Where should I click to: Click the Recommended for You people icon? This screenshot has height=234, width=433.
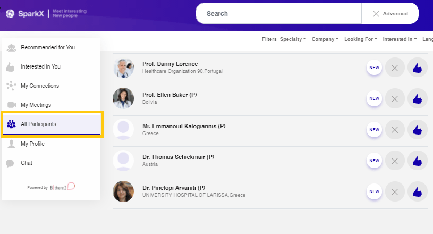(x=11, y=48)
